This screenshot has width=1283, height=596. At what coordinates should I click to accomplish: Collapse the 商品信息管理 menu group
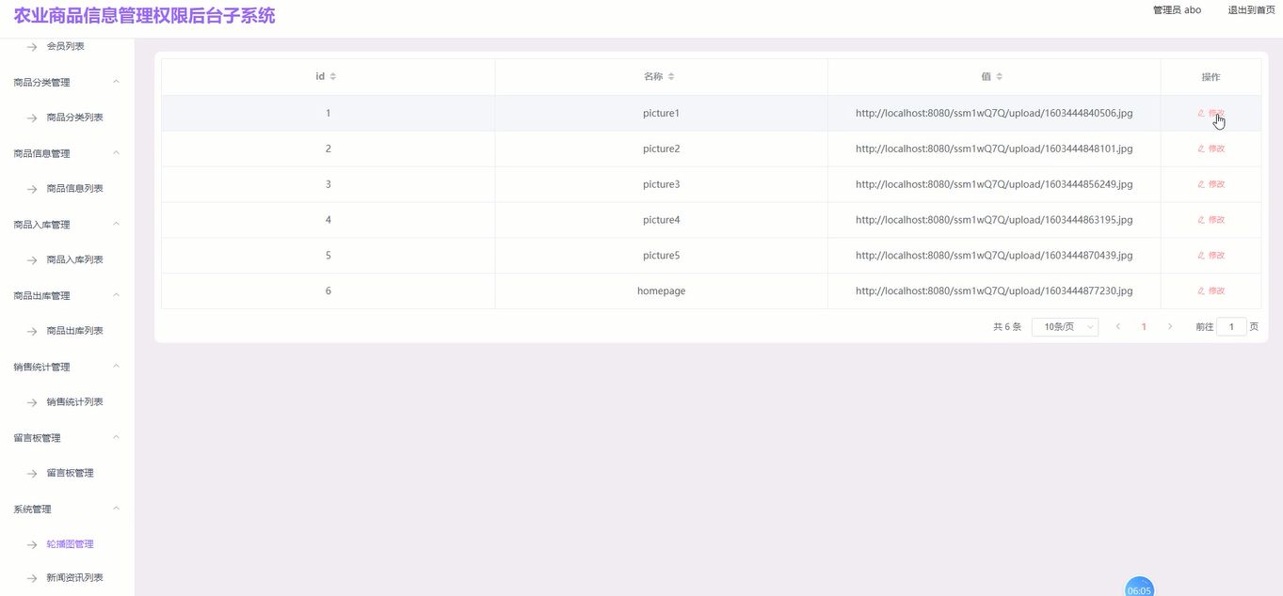[x=117, y=153]
